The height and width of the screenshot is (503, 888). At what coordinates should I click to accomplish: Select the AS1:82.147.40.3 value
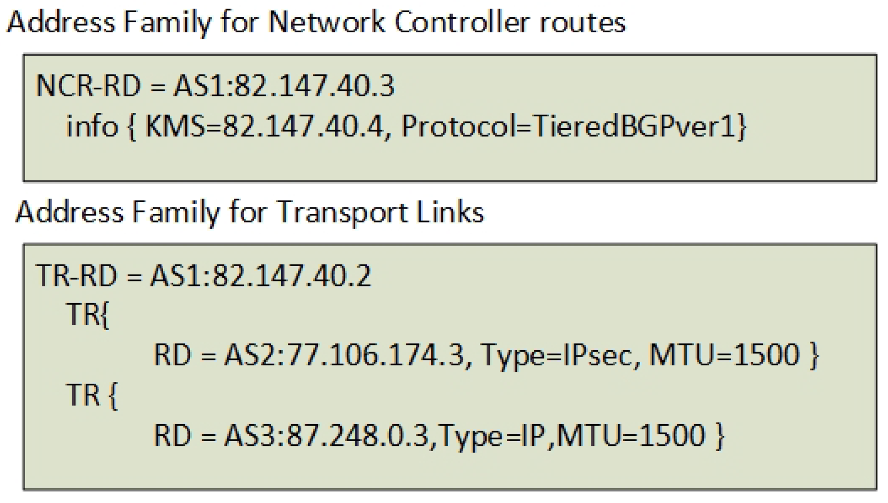284,86
